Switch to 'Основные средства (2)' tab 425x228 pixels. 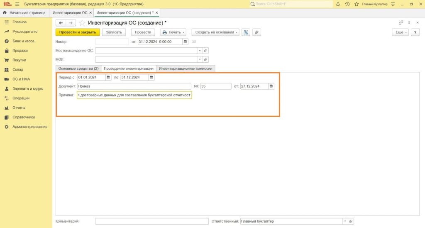tap(78, 69)
